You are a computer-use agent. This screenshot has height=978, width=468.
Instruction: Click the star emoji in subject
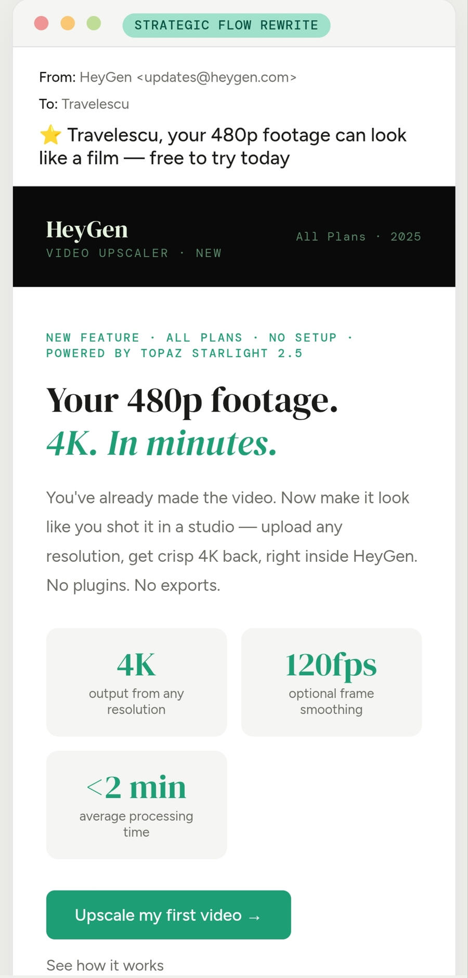click(50, 135)
